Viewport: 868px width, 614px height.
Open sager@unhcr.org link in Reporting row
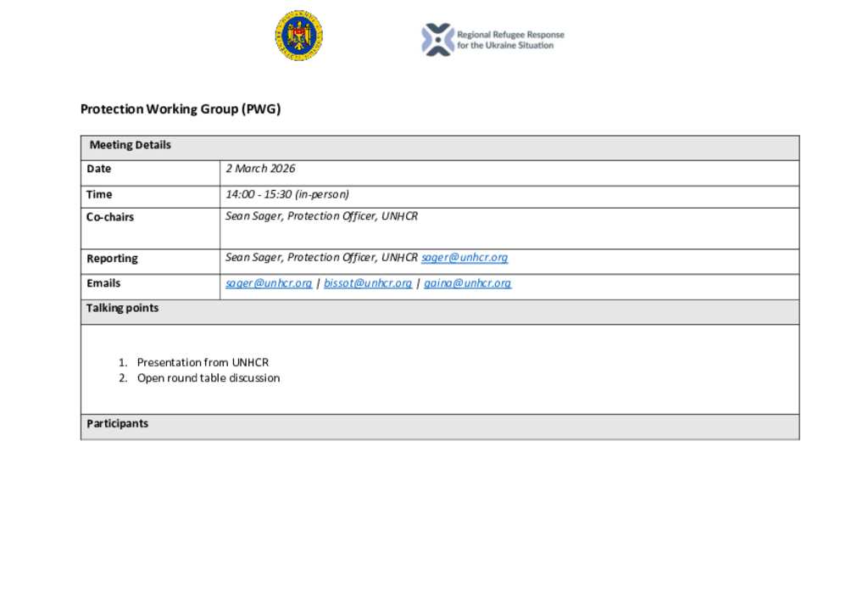click(x=465, y=258)
